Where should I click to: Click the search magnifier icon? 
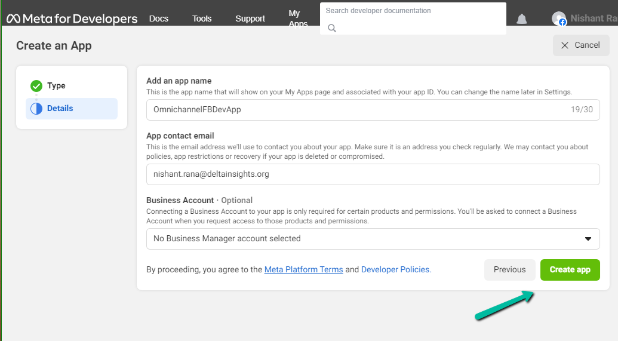332,27
